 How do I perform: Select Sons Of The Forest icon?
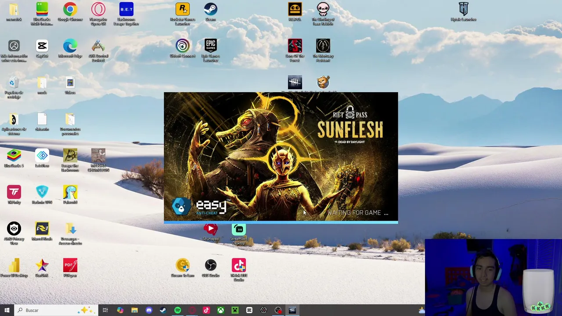295,51
